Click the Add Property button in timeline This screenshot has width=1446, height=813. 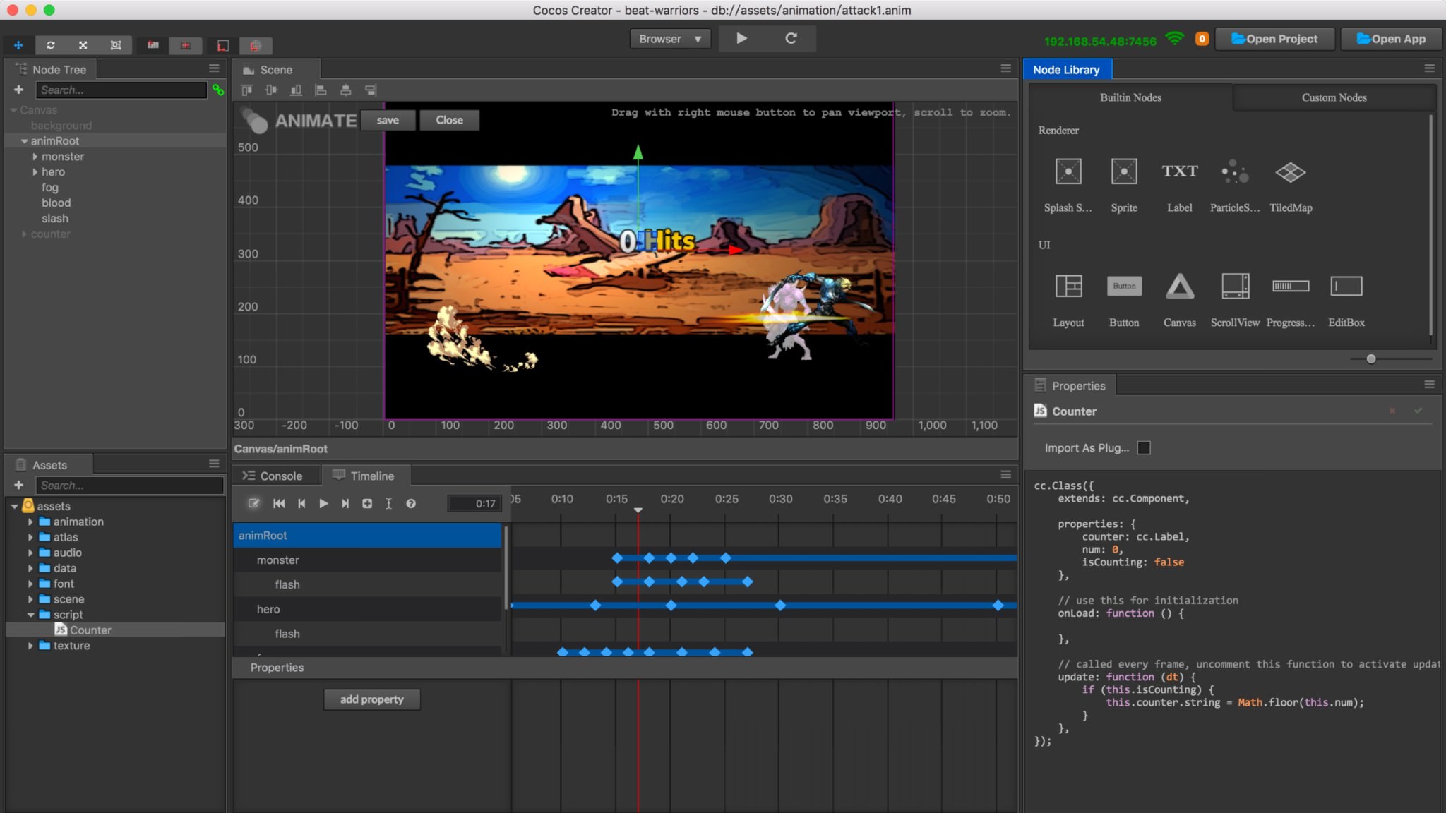click(x=371, y=699)
